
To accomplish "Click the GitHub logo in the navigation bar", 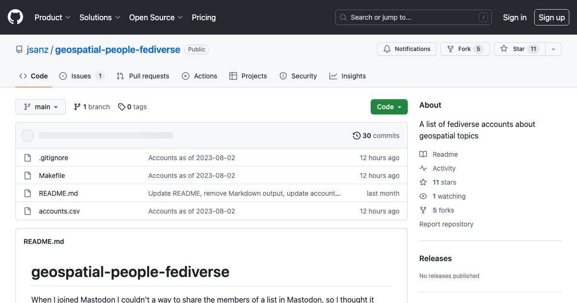I will pos(15,17).
